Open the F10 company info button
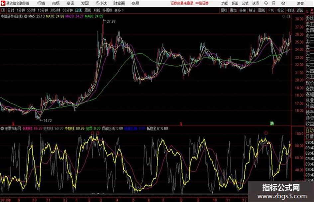The image size is (314, 202). (271, 10)
